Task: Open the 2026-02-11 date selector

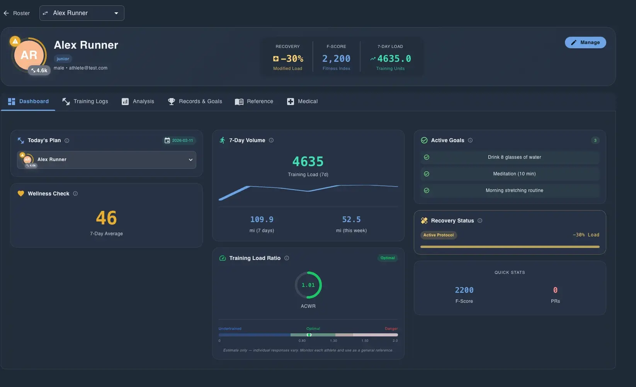Action: [180, 140]
